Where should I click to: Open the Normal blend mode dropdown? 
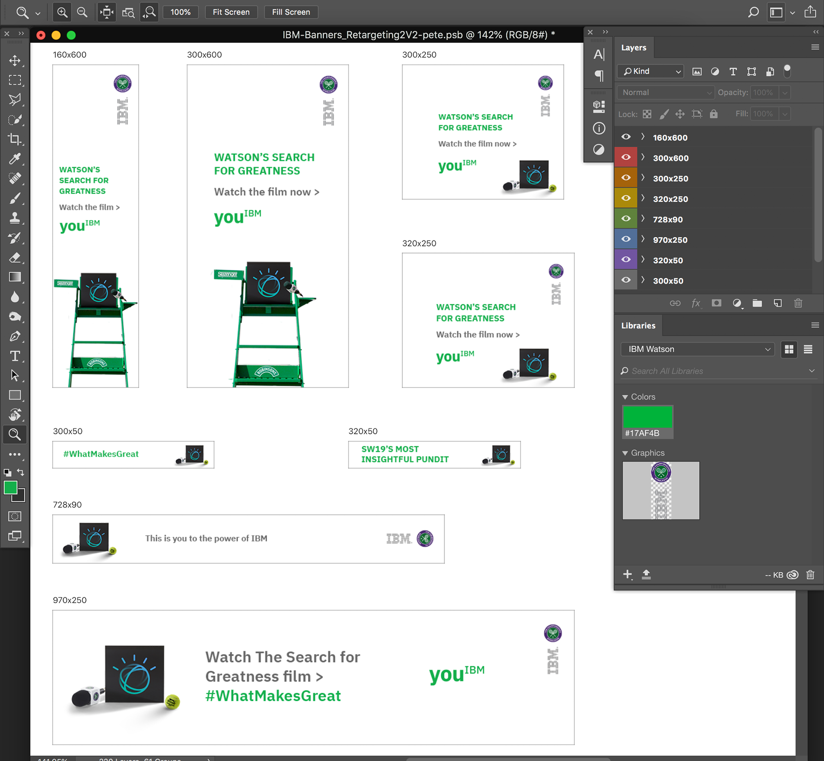(x=666, y=92)
